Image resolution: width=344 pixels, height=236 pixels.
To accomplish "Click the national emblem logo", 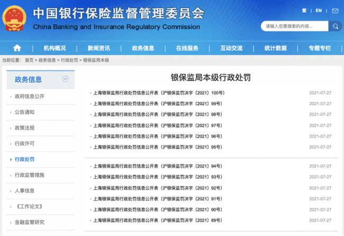I will coord(14,19).
